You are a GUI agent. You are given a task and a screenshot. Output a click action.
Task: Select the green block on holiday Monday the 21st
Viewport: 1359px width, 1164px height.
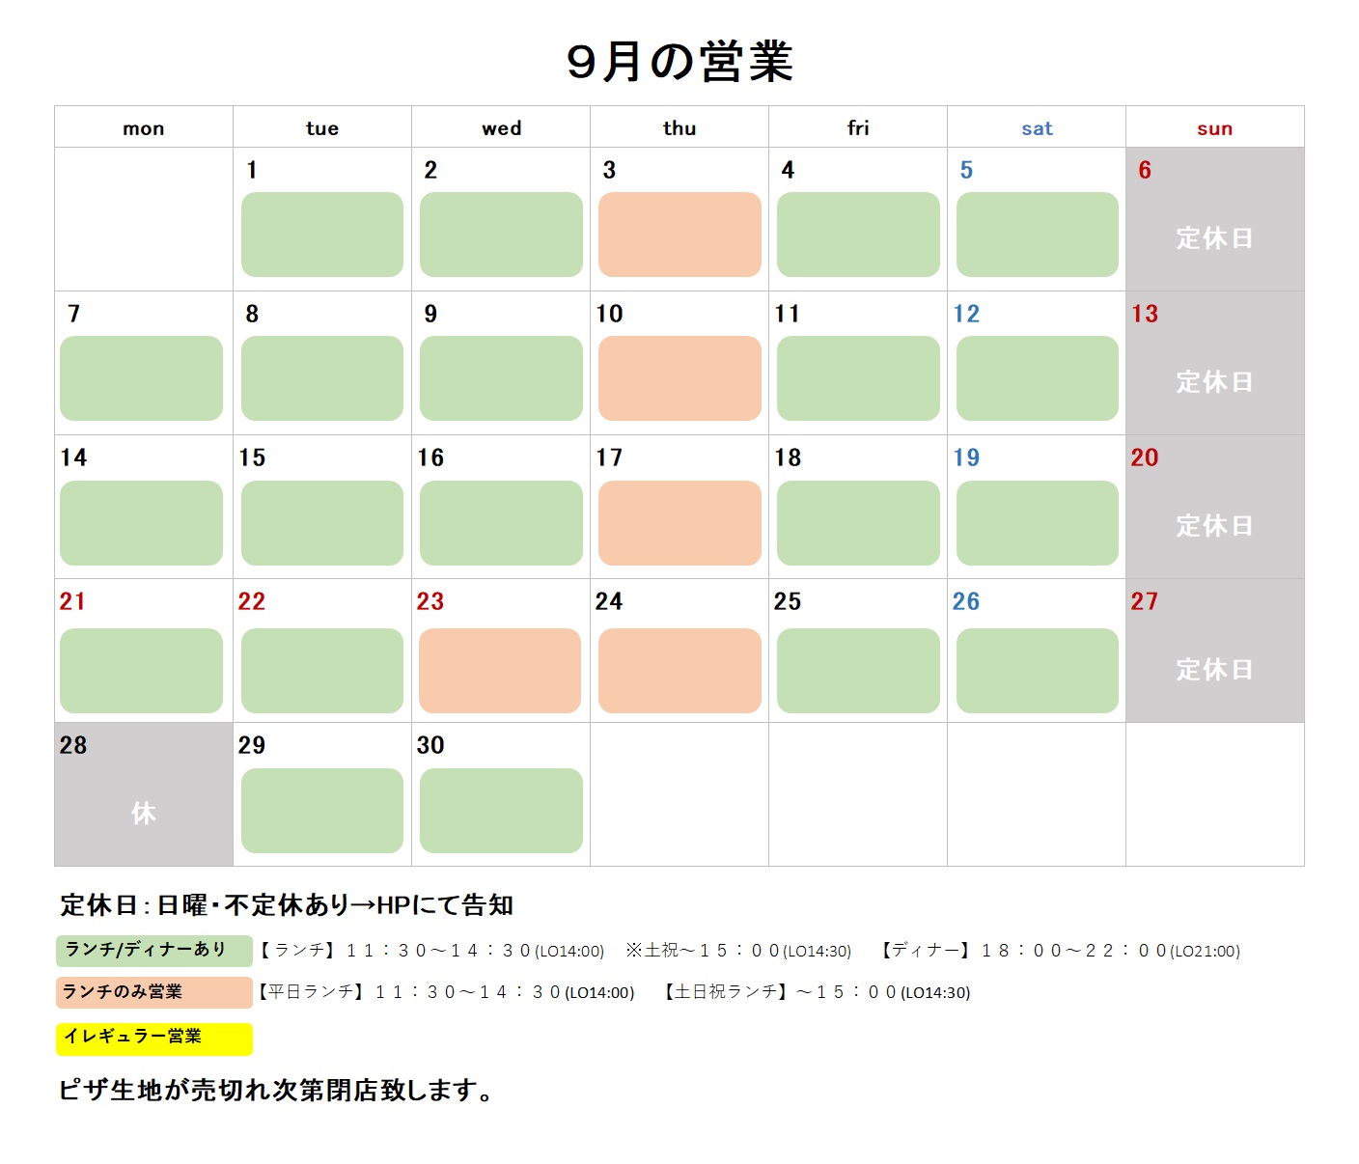pos(141,671)
